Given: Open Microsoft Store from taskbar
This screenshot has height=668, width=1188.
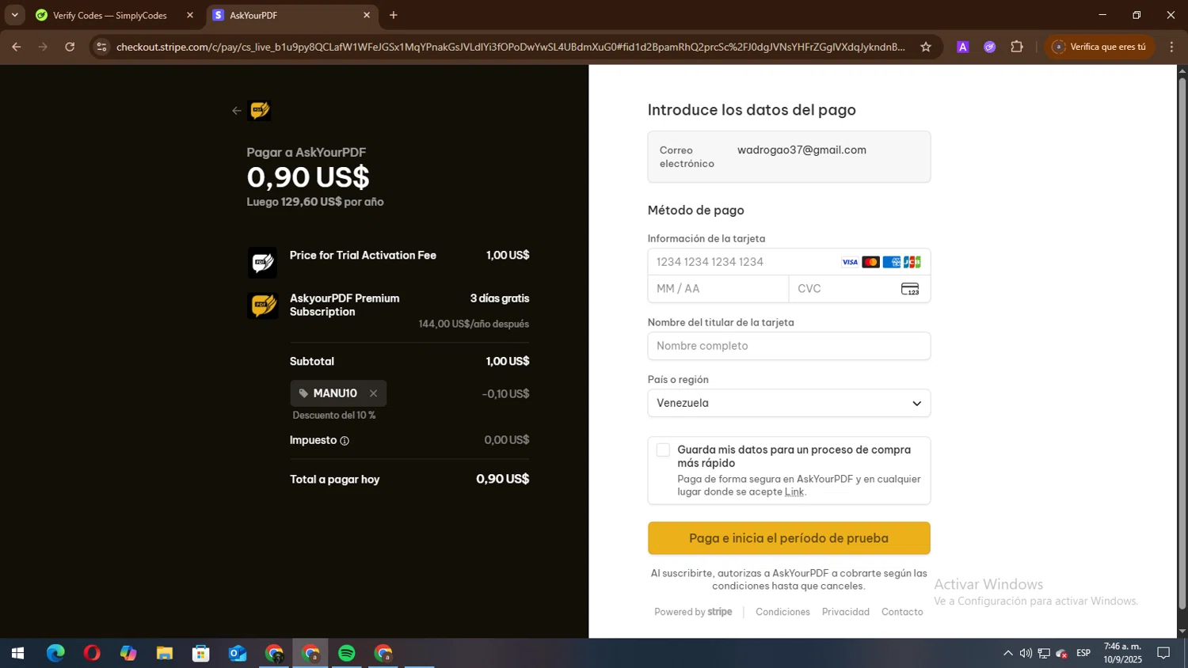Looking at the screenshot, I should tap(201, 653).
